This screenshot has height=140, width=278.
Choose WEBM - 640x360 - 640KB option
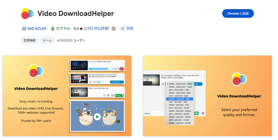tap(180, 111)
